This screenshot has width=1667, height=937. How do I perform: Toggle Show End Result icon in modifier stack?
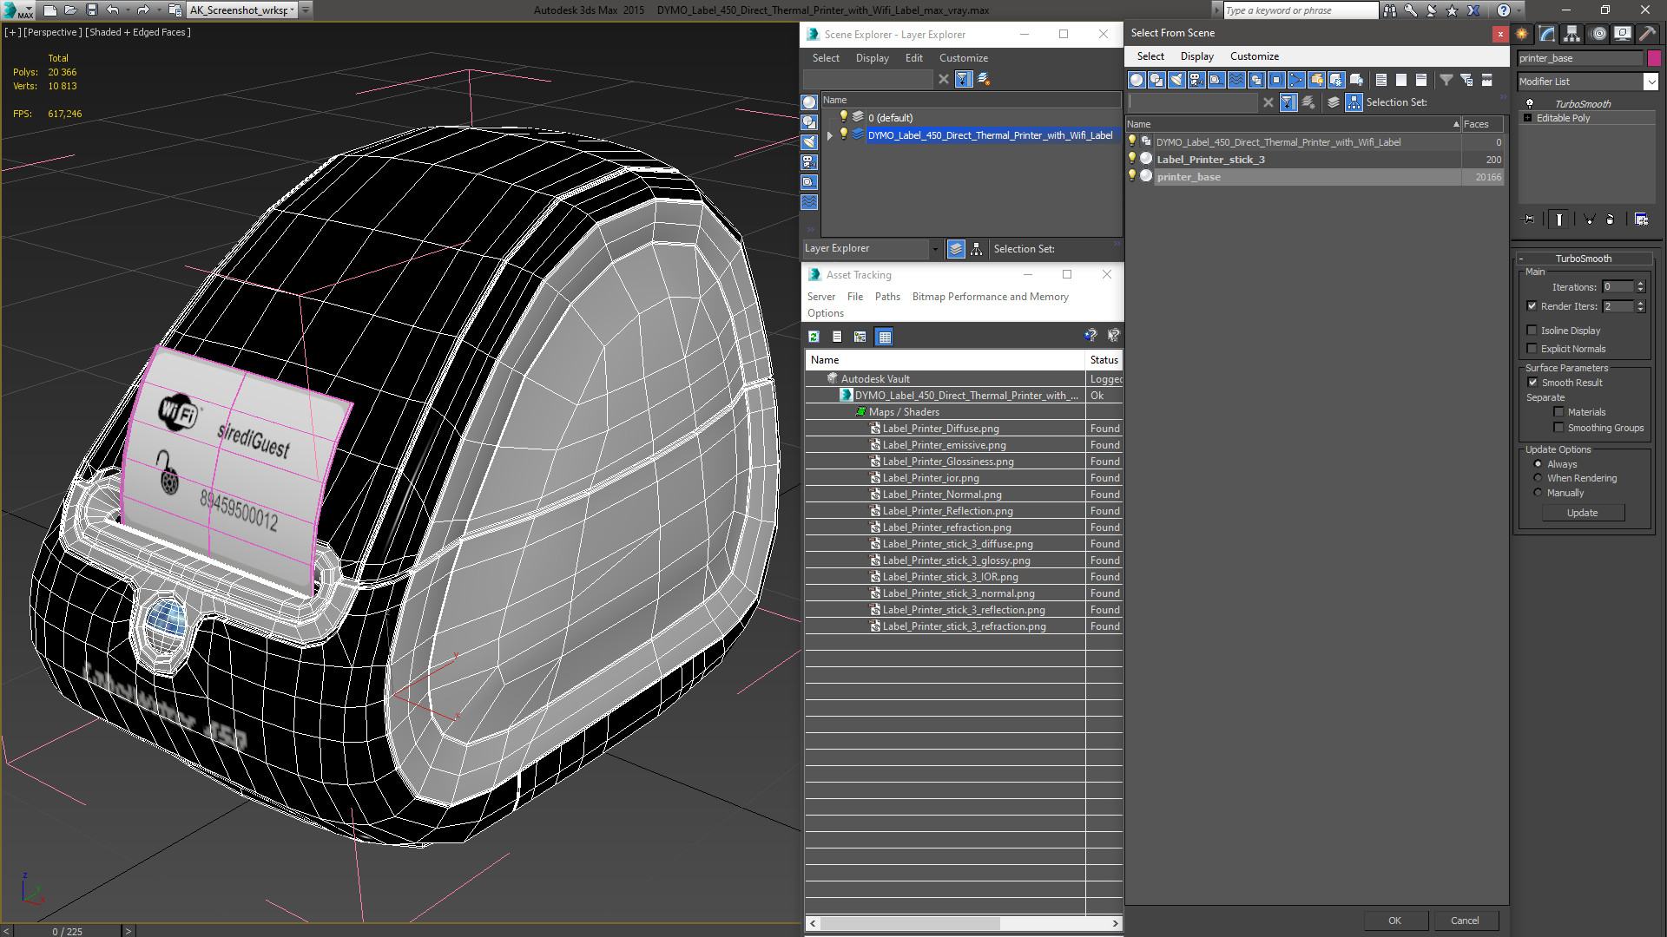(x=1559, y=220)
